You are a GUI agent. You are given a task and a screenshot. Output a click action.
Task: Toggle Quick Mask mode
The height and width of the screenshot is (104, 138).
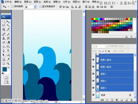pos(6,78)
